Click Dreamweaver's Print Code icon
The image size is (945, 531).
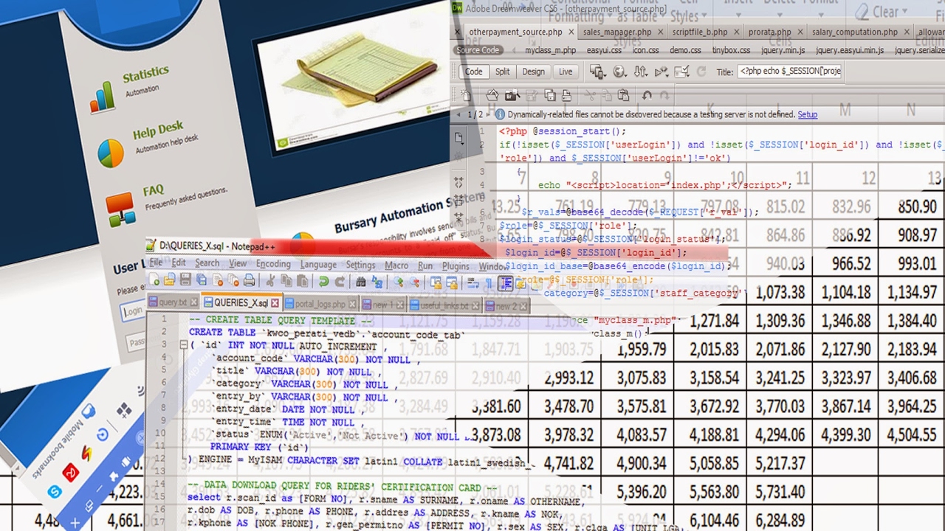pos(566,95)
